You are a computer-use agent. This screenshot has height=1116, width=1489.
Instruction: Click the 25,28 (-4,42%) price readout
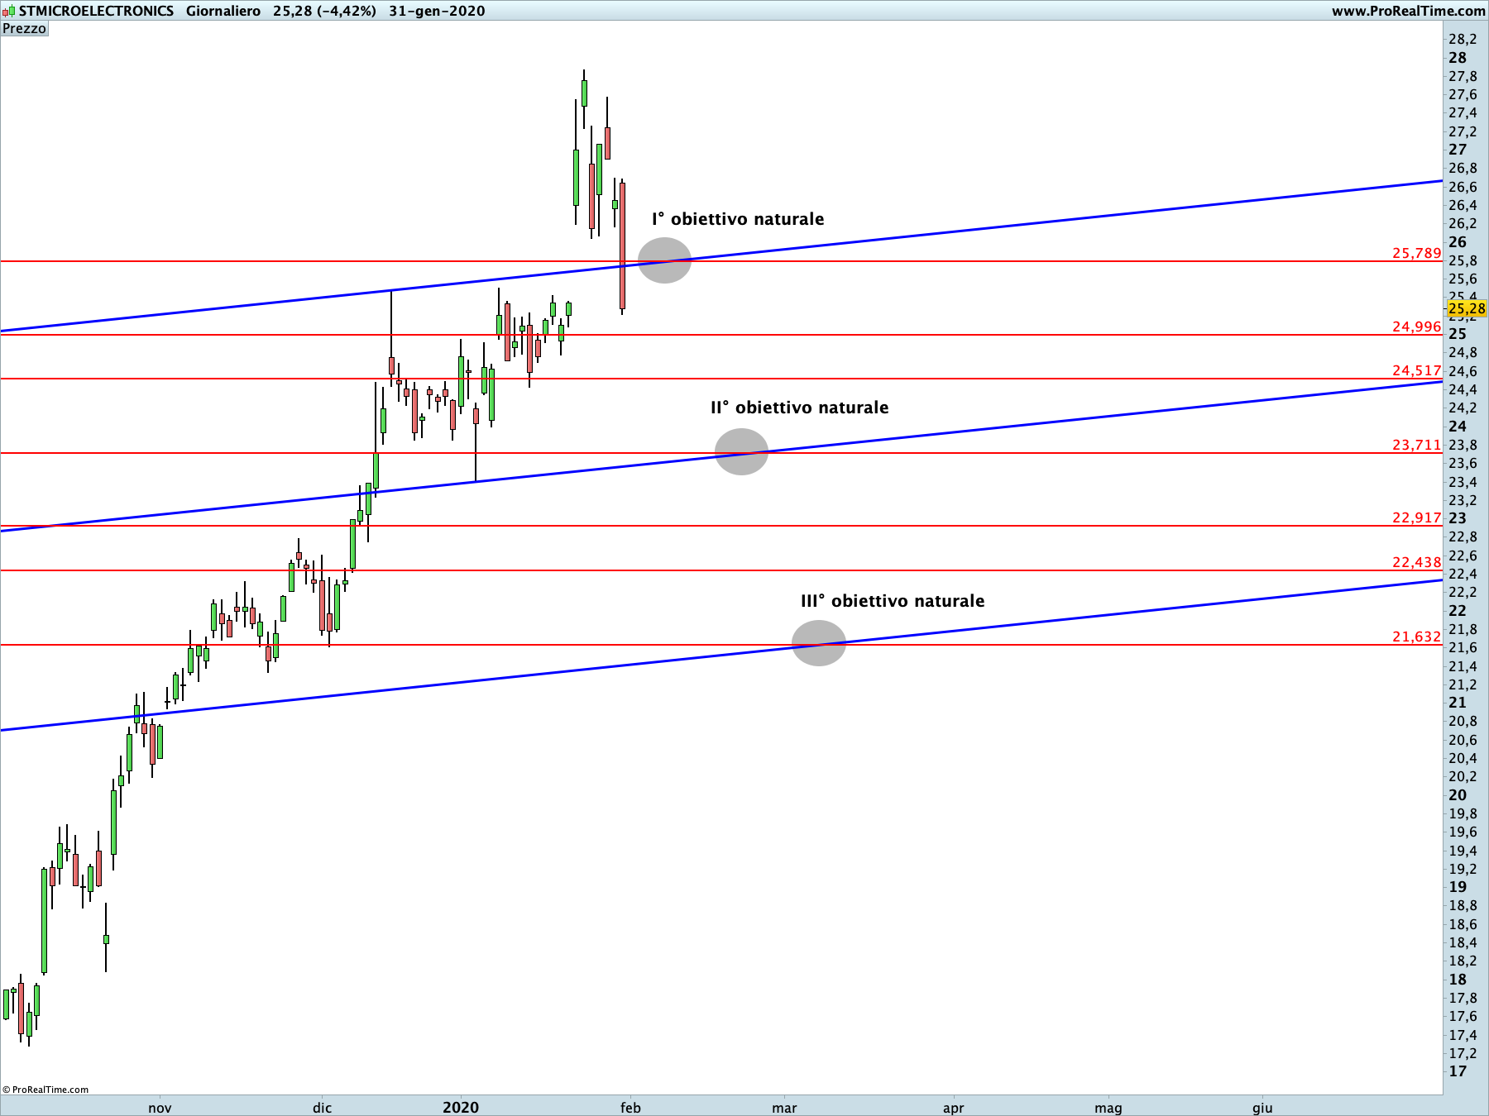[x=324, y=11]
